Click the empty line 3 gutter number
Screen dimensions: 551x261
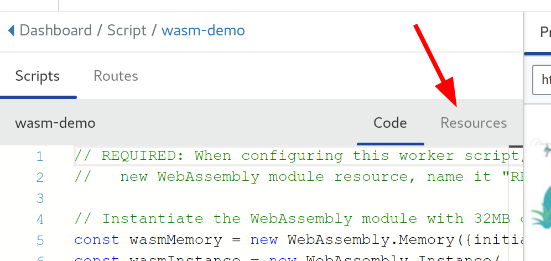click(39, 198)
